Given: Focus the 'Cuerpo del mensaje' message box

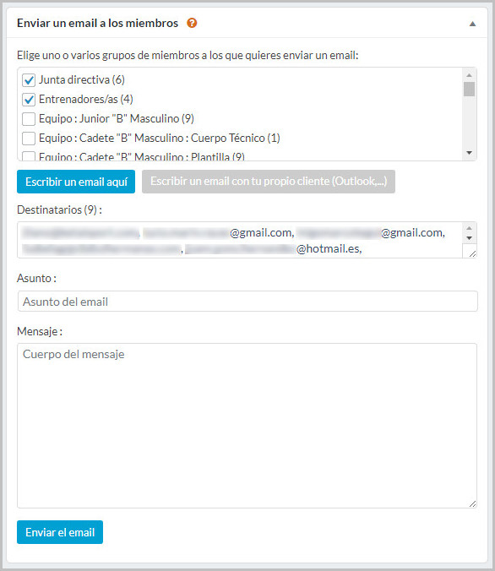Looking at the screenshot, I should [247, 426].
